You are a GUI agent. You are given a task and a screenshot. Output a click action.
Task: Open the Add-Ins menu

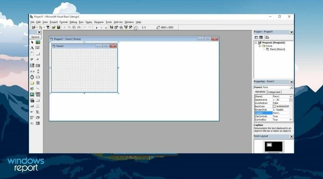(118, 22)
